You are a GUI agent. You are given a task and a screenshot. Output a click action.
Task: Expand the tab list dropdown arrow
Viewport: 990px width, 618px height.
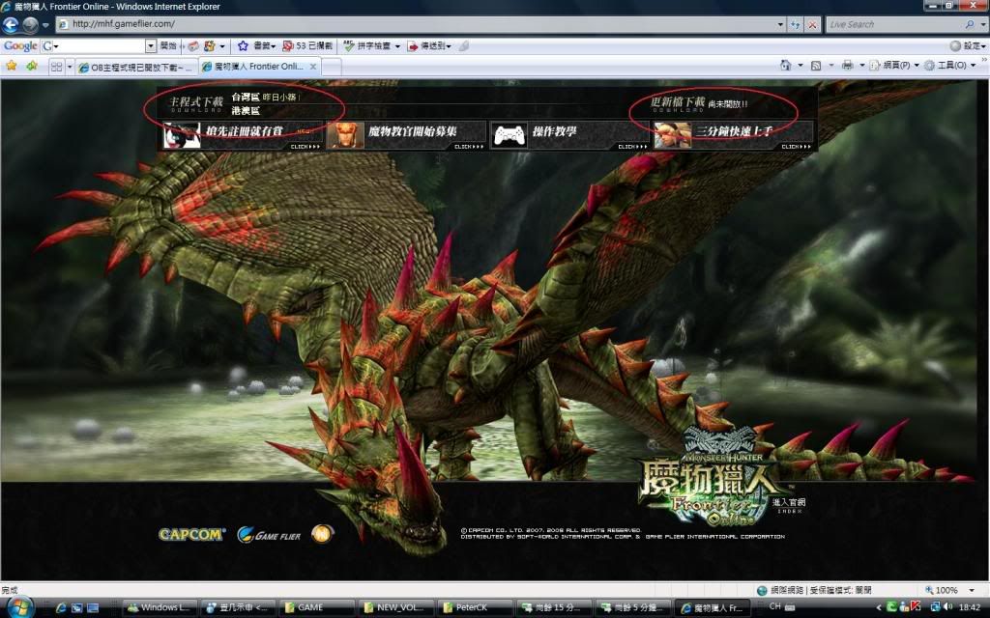click(70, 67)
